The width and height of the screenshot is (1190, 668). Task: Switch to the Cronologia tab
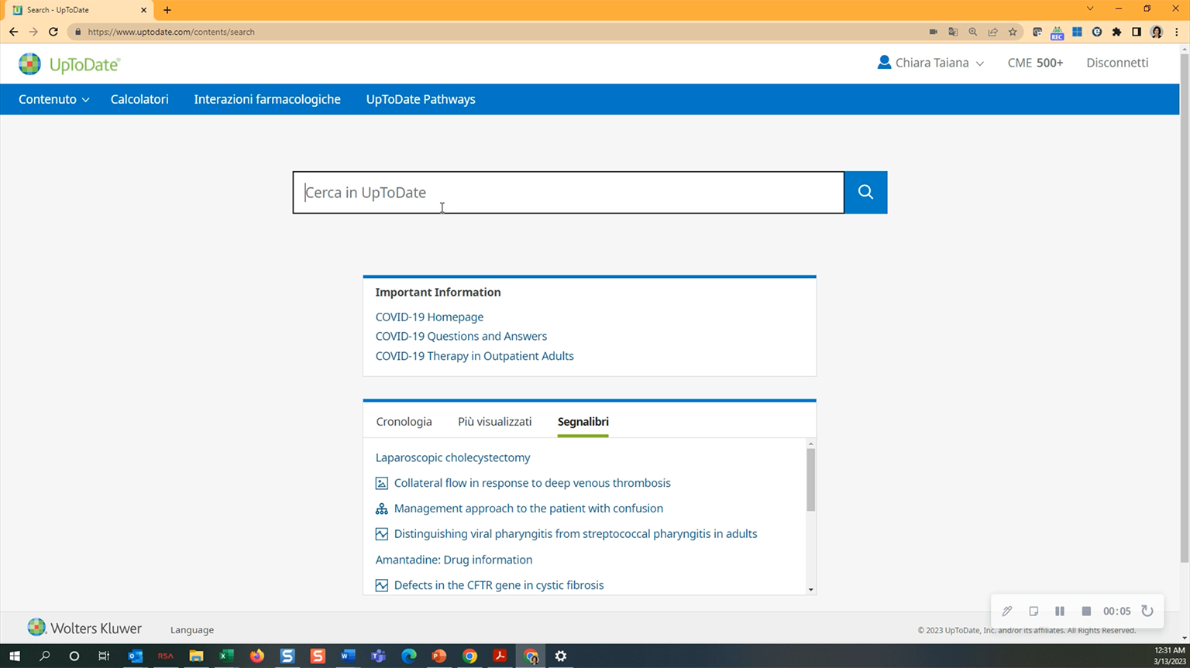(404, 421)
